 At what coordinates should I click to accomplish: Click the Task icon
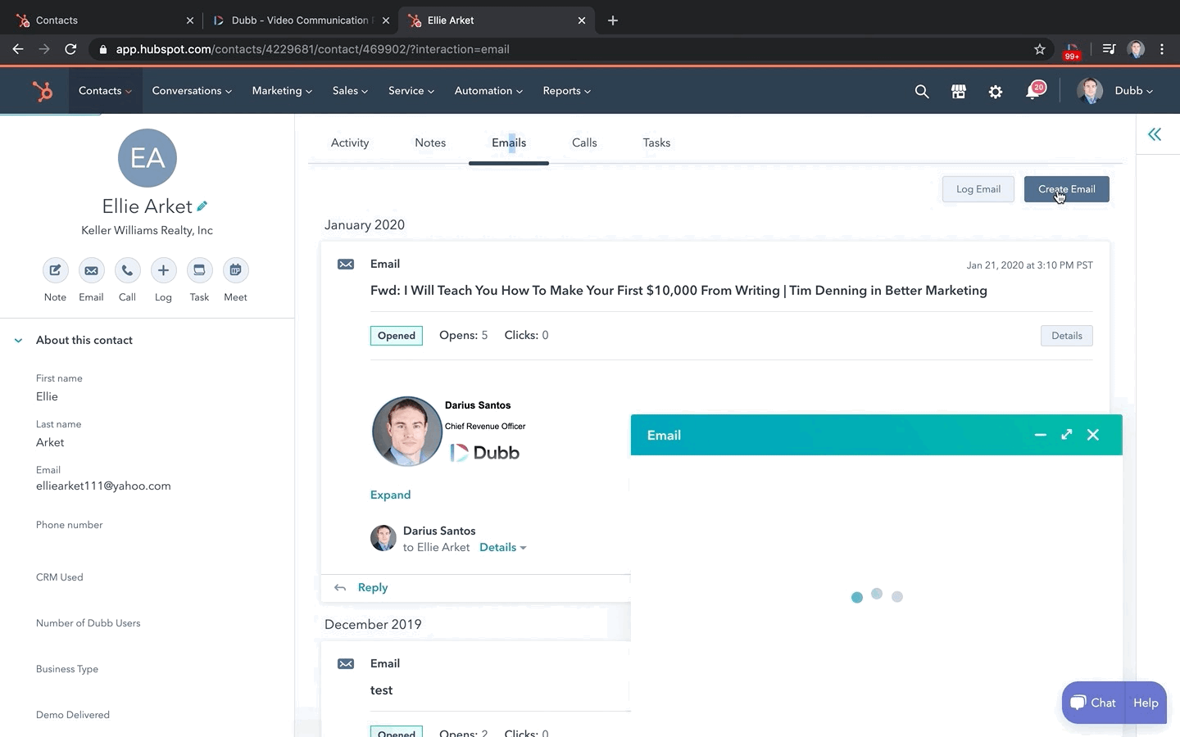click(199, 270)
